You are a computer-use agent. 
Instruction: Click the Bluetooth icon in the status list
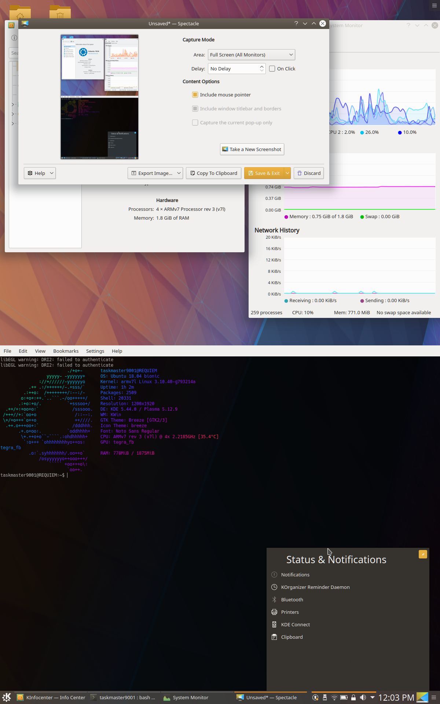tap(274, 599)
